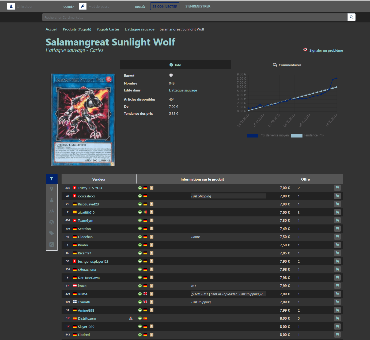Click the Signaler un problème link

(326, 50)
